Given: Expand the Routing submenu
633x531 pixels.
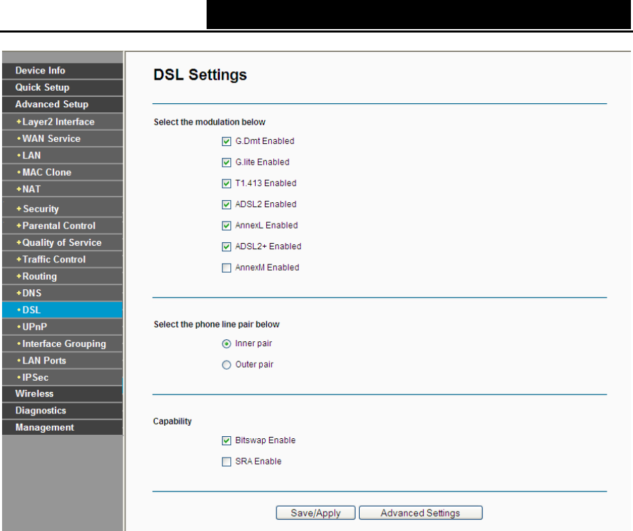Looking at the screenshot, I should (62, 277).
